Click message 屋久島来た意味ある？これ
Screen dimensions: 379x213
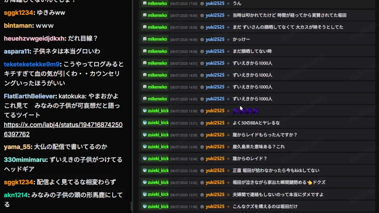pos(259,147)
